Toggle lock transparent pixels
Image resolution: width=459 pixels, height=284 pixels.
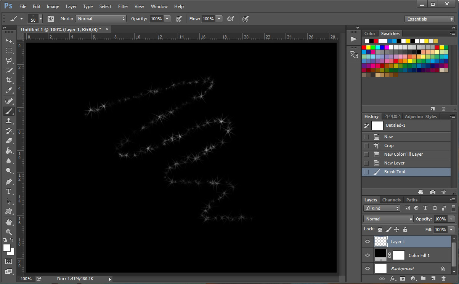pyautogui.click(x=380, y=230)
